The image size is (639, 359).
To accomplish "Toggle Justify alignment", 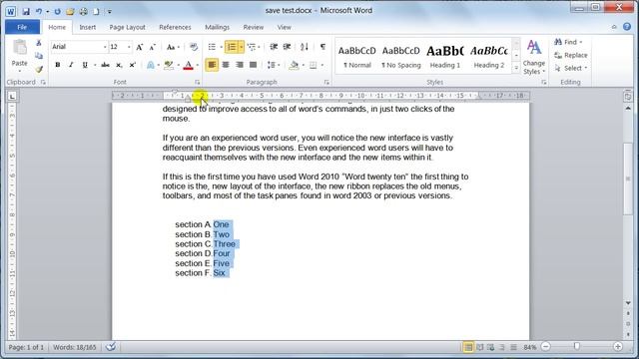I will pos(253,65).
